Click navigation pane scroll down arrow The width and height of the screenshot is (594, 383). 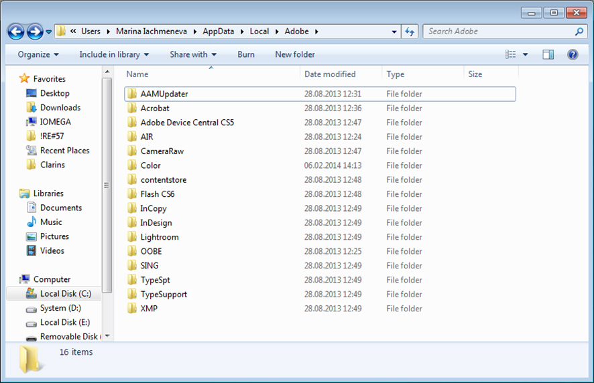tap(107, 335)
